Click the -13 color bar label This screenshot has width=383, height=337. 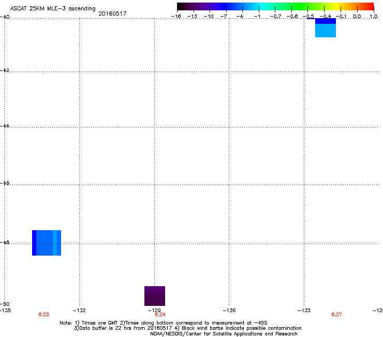click(192, 17)
